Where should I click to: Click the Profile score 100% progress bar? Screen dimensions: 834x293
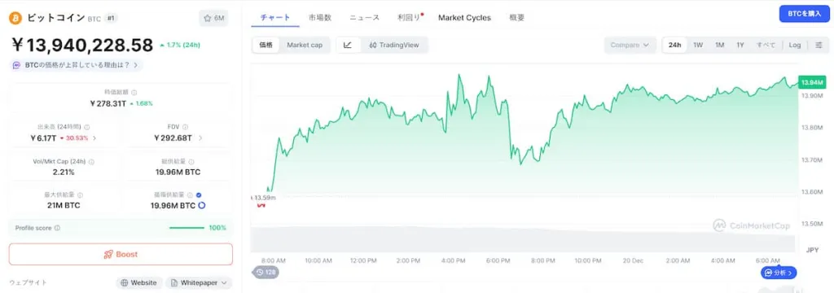[x=187, y=228]
